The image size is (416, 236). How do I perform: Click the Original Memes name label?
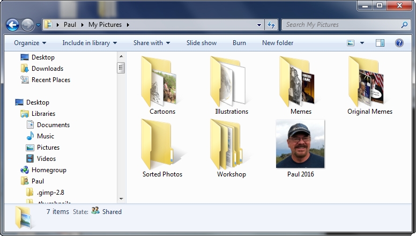click(370, 112)
